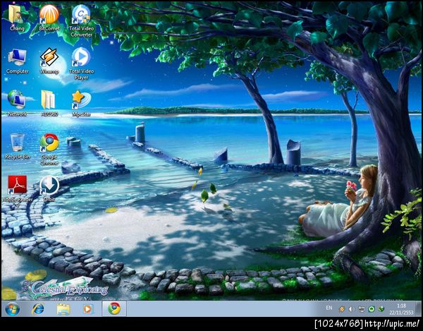The width and height of the screenshot is (423, 331).
Task: Open the clock showing 1:18
Action: click(x=401, y=309)
